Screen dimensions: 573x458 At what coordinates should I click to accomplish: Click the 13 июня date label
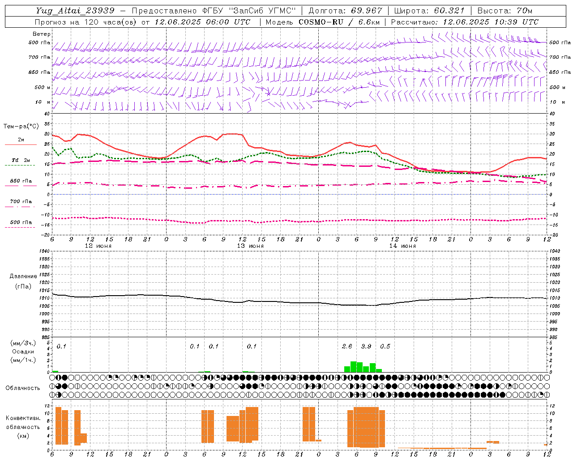point(250,246)
